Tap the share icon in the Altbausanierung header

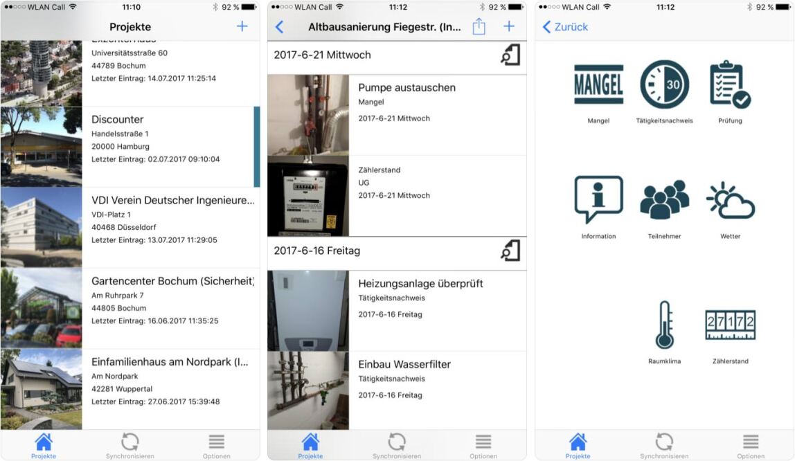[479, 26]
